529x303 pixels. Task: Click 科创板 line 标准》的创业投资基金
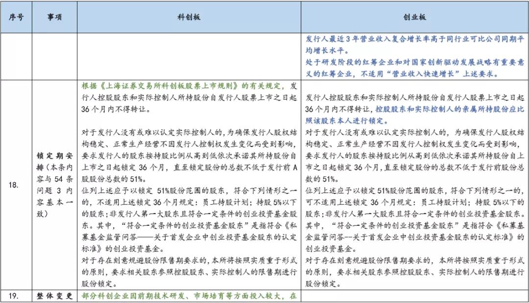coord(123,249)
